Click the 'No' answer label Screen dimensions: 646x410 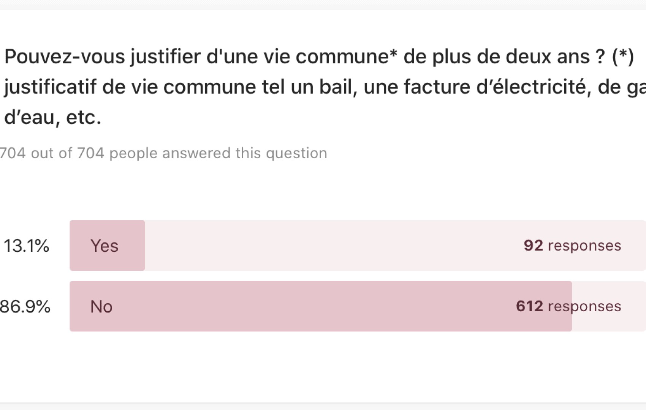pos(101,306)
